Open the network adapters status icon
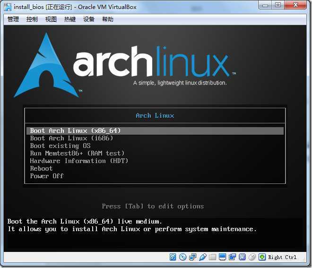This screenshot has height=268, width=312. (x=192, y=257)
